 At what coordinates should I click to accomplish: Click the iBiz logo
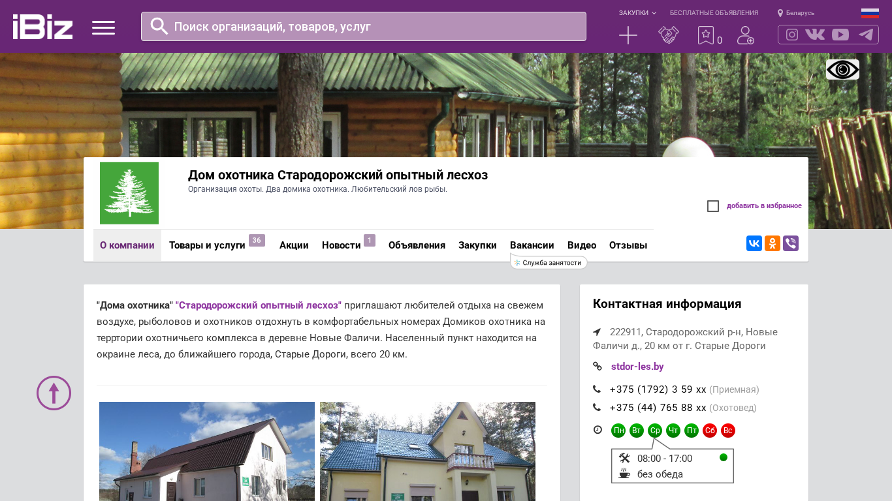pos(42,27)
